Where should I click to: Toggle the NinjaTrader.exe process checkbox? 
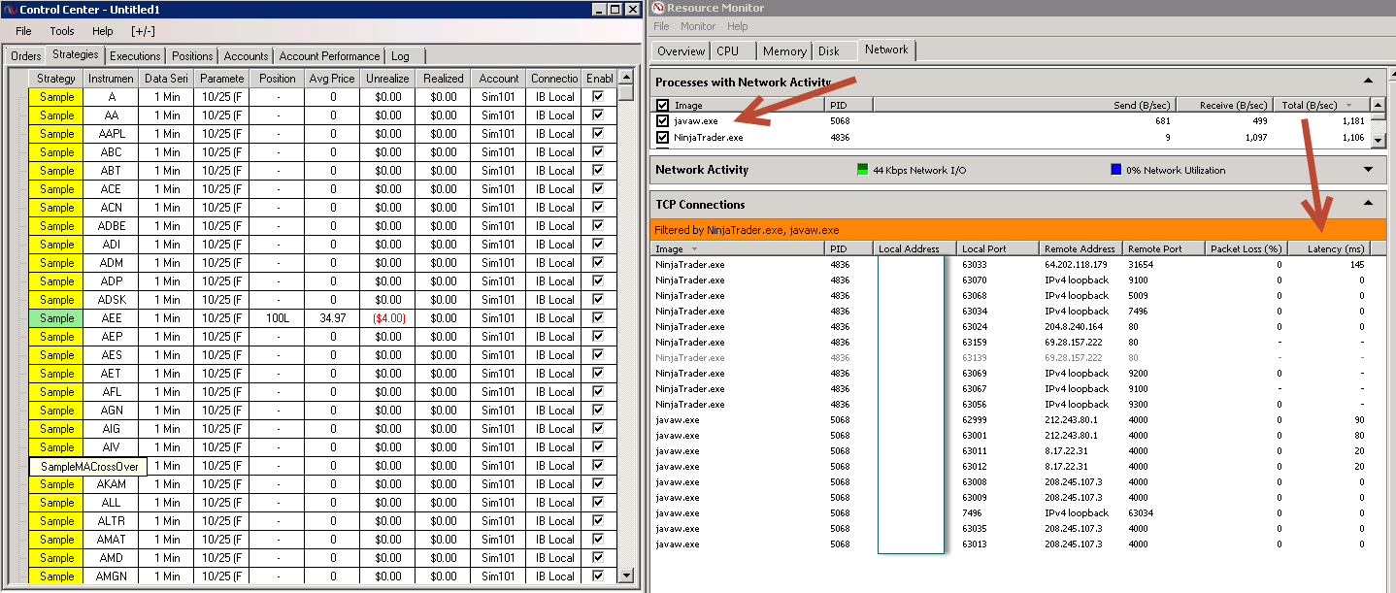click(662, 138)
